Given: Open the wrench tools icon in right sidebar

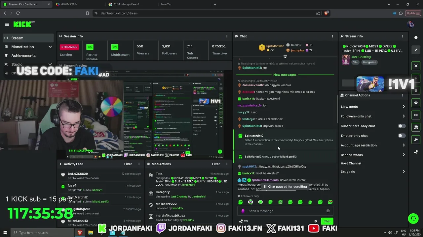Looking at the screenshot, I should point(416,140).
